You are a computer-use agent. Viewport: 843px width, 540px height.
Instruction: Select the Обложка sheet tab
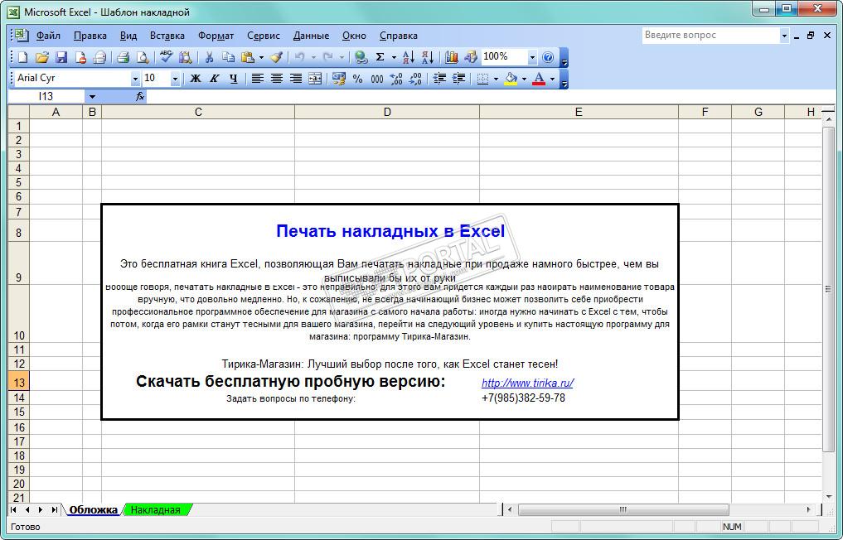point(93,510)
